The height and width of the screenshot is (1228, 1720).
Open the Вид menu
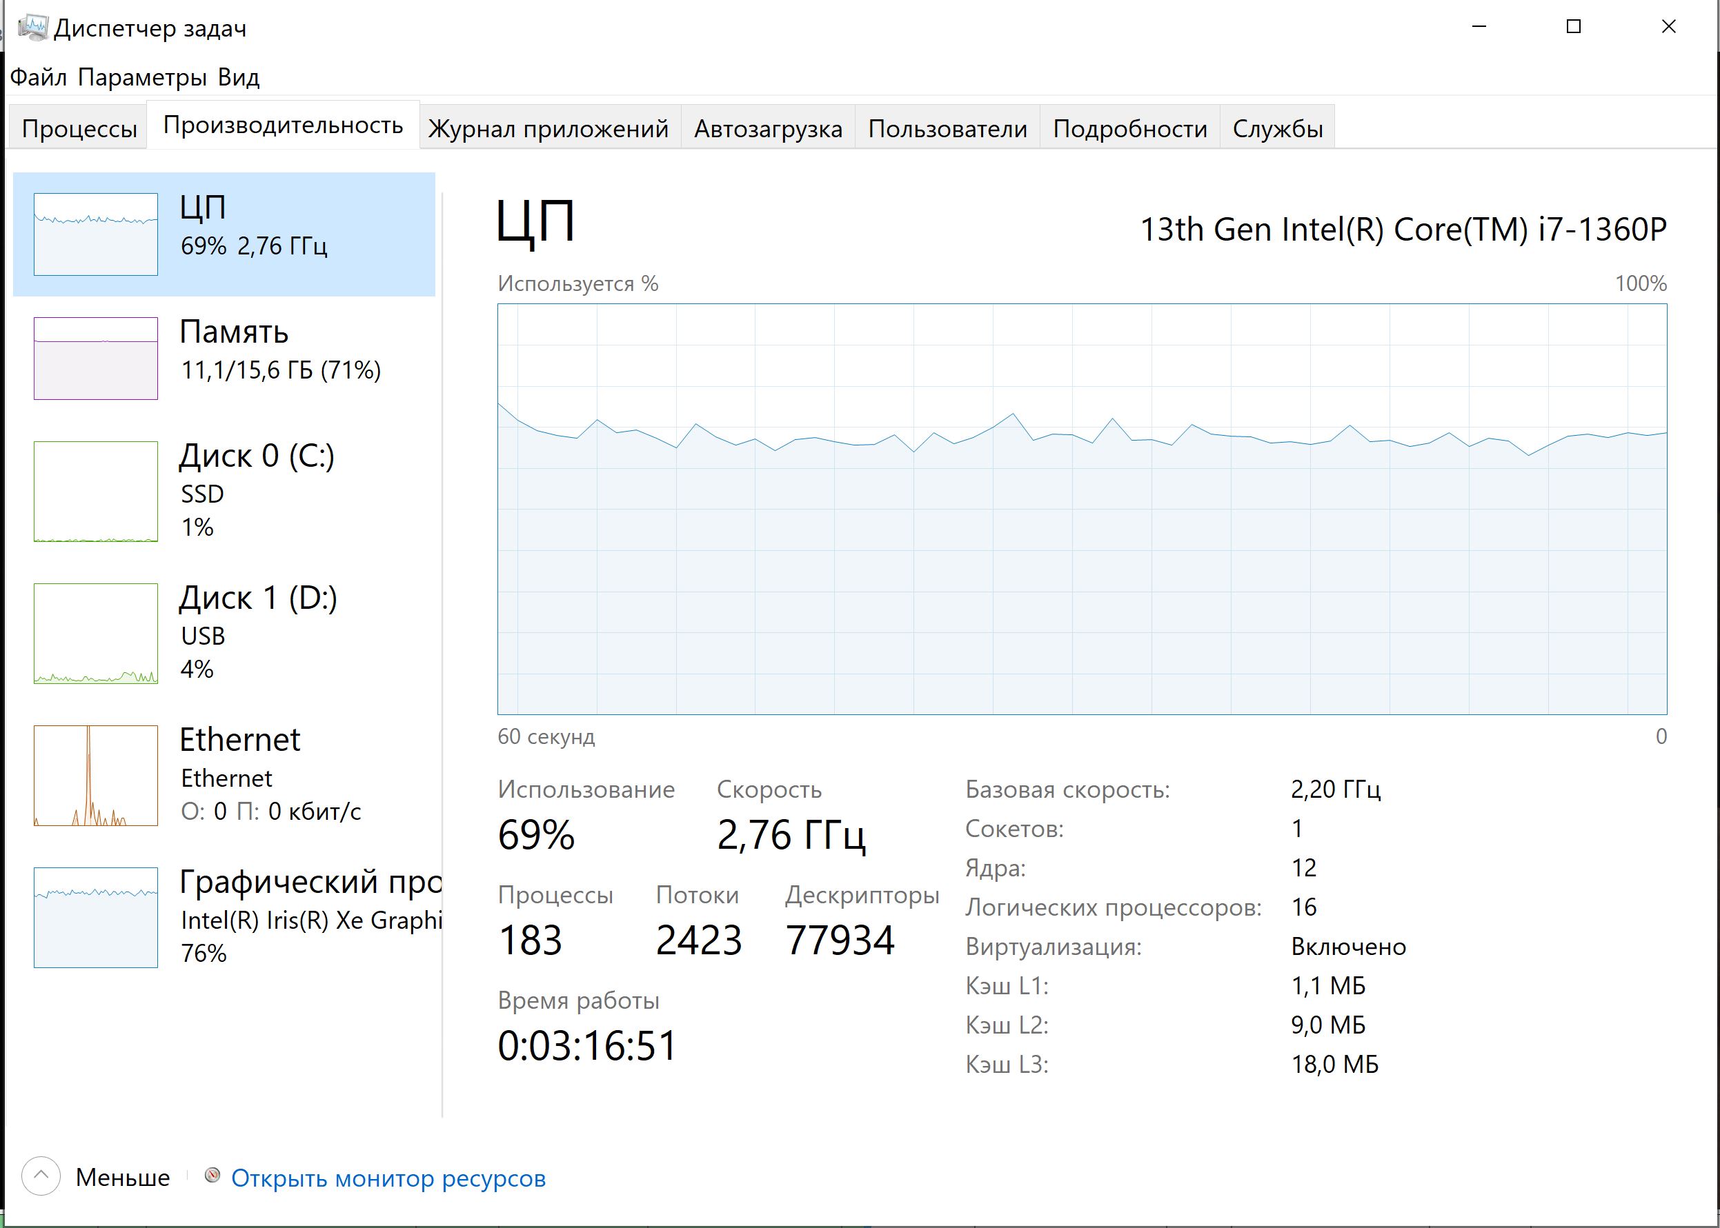(238, 77)
